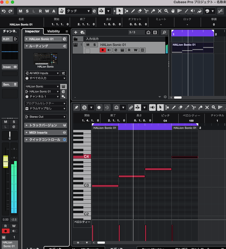This screenshot has width=226, height=249.
Task: Open the track presets cloud icon
Action: [82, 32]
